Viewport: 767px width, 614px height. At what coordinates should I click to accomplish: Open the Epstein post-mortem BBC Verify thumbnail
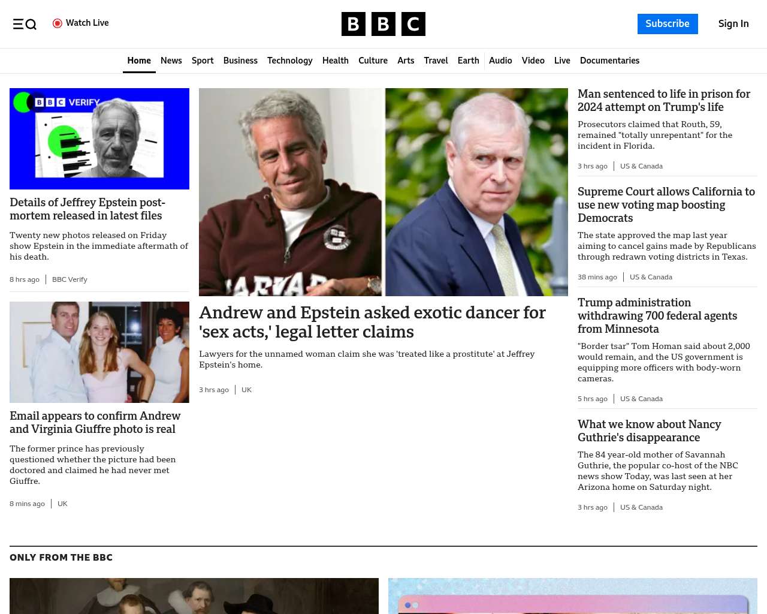point(99,139)
